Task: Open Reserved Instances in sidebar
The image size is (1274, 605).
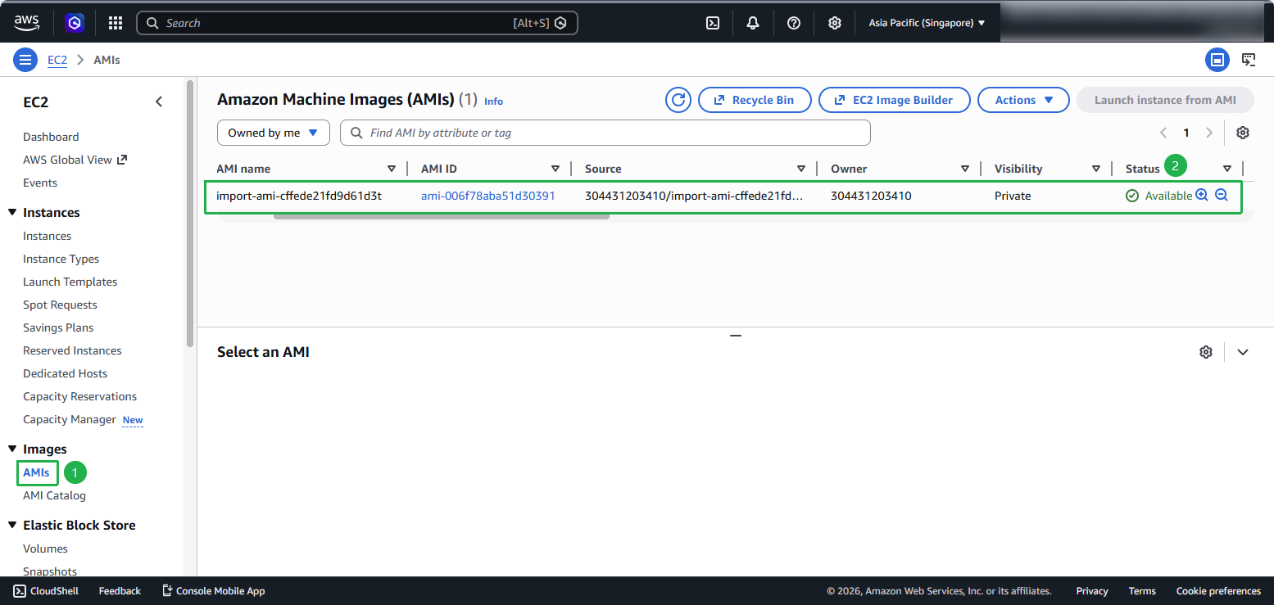Action: pyautogui.click(x=72, y=350)
